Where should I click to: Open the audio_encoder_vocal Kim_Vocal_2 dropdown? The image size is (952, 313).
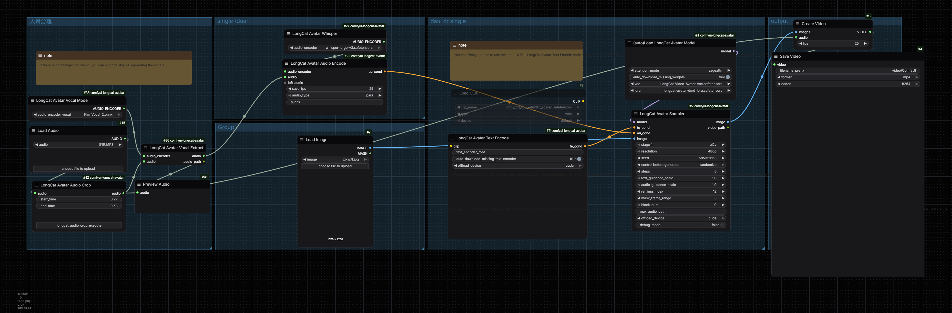[77, 115]
